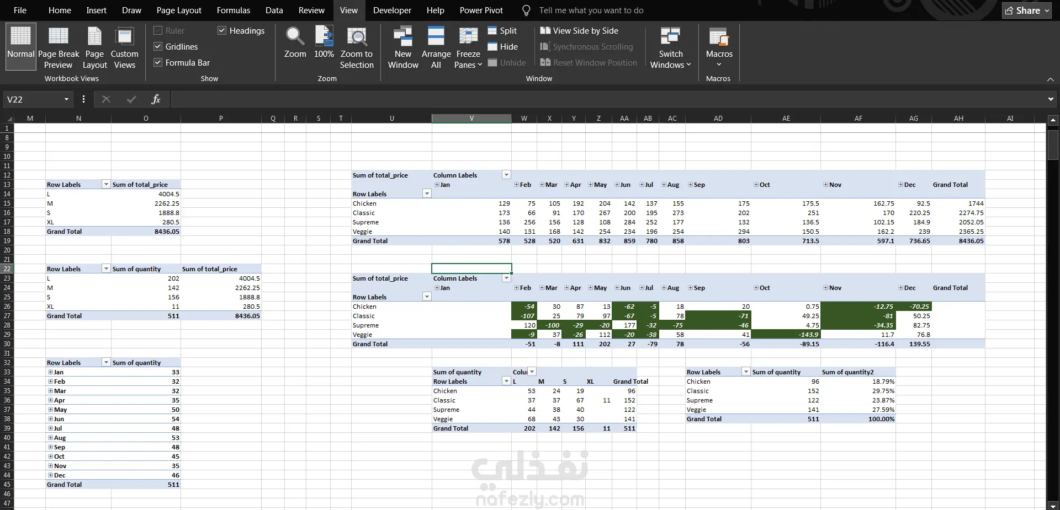1060x510 pixels.
Task: Open Switch Windows menu
Action: coord(671,47)
